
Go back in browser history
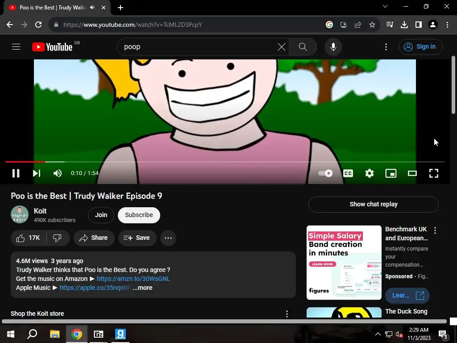(x=10, y=25)
